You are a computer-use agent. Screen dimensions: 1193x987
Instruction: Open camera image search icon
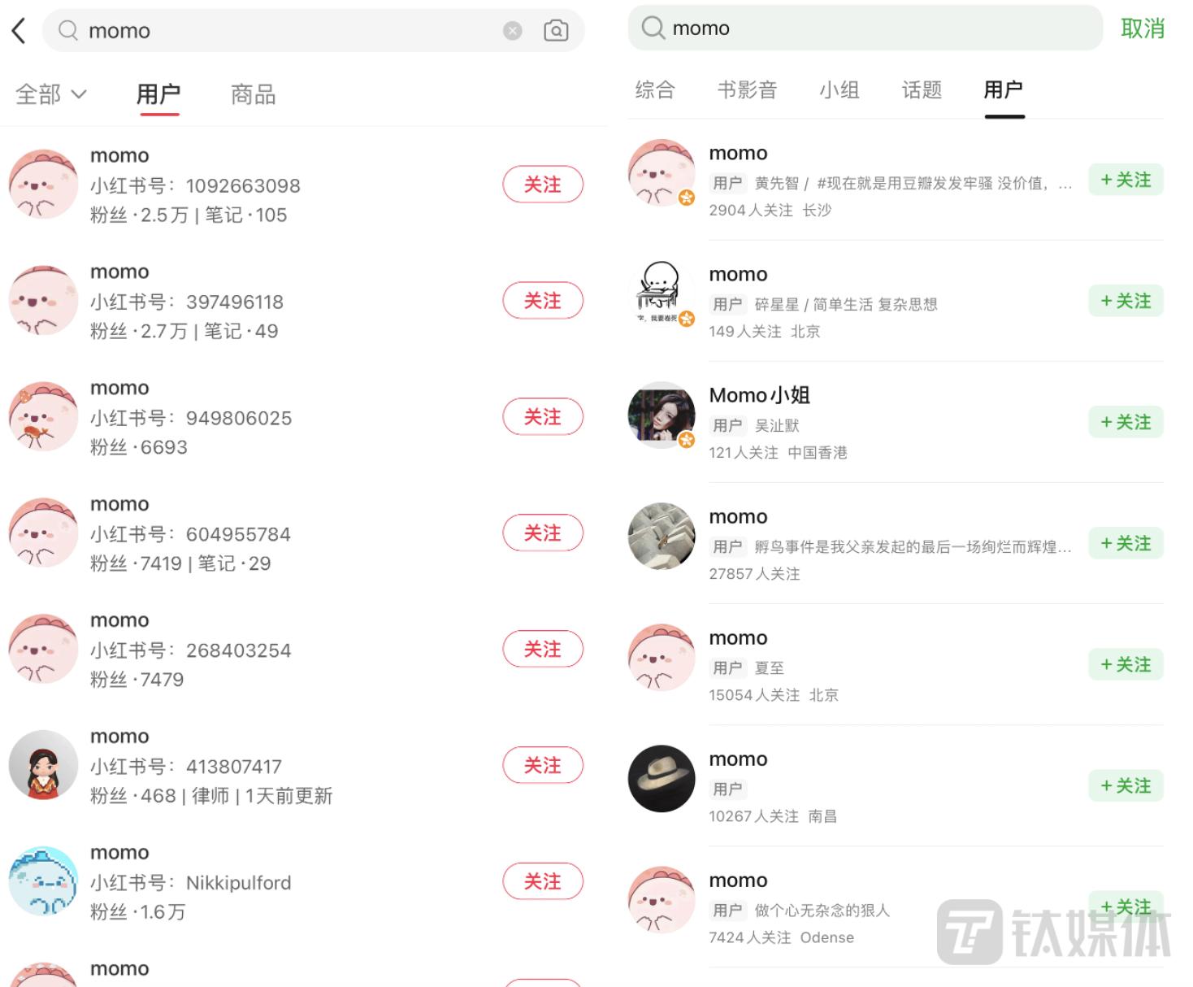556,31
